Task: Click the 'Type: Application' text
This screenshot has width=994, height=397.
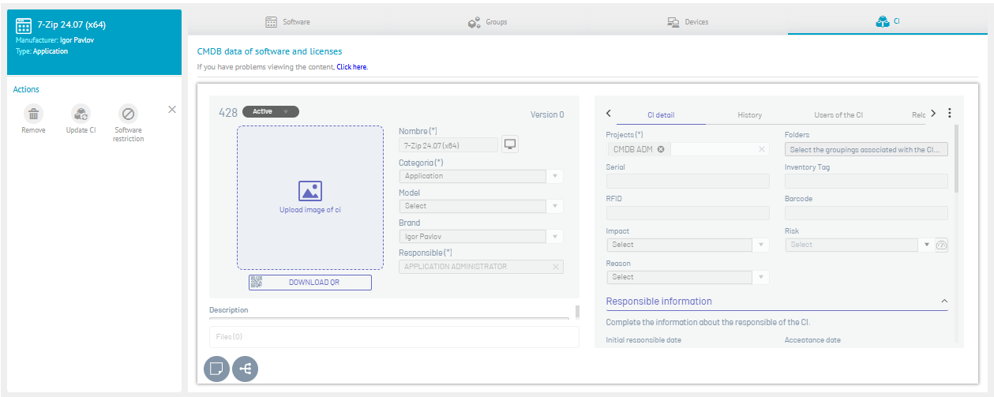Action: tap(42, 51)
